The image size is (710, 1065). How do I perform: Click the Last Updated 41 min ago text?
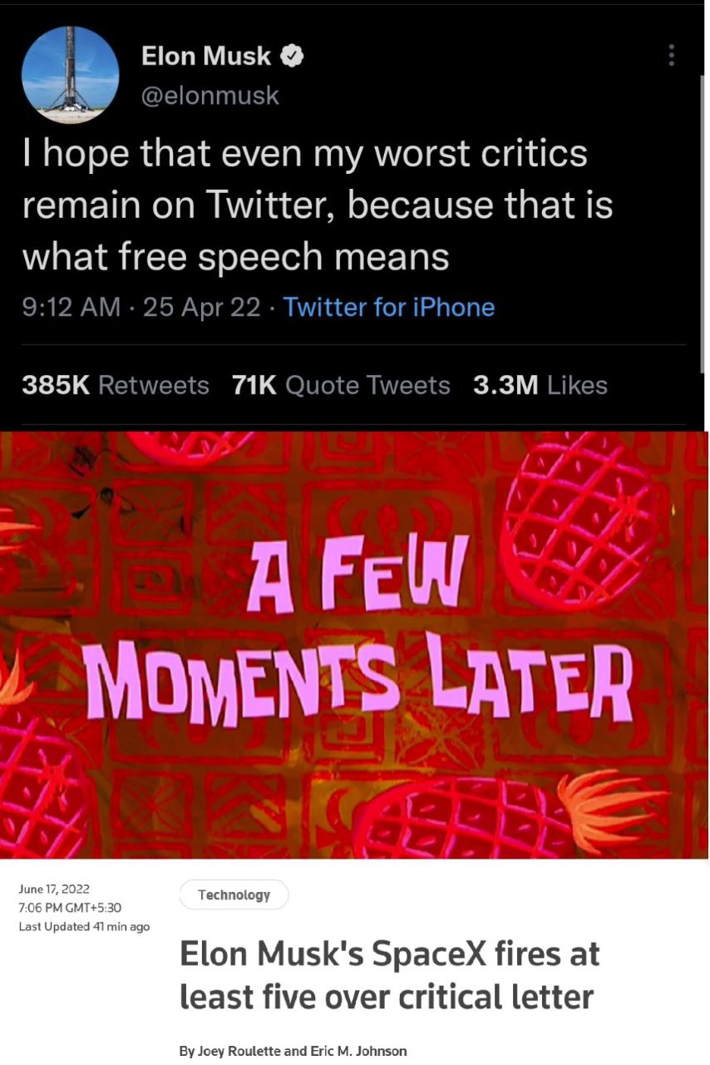coord(84,926)
